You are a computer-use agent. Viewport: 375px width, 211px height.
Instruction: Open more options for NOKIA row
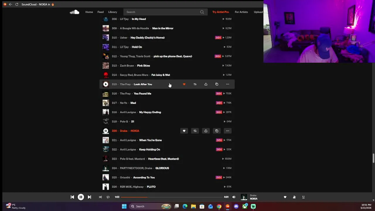coord(228,131)
